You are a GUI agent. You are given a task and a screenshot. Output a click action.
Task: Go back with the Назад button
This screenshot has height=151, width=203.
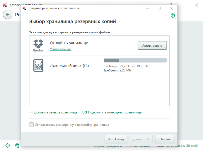116,139
